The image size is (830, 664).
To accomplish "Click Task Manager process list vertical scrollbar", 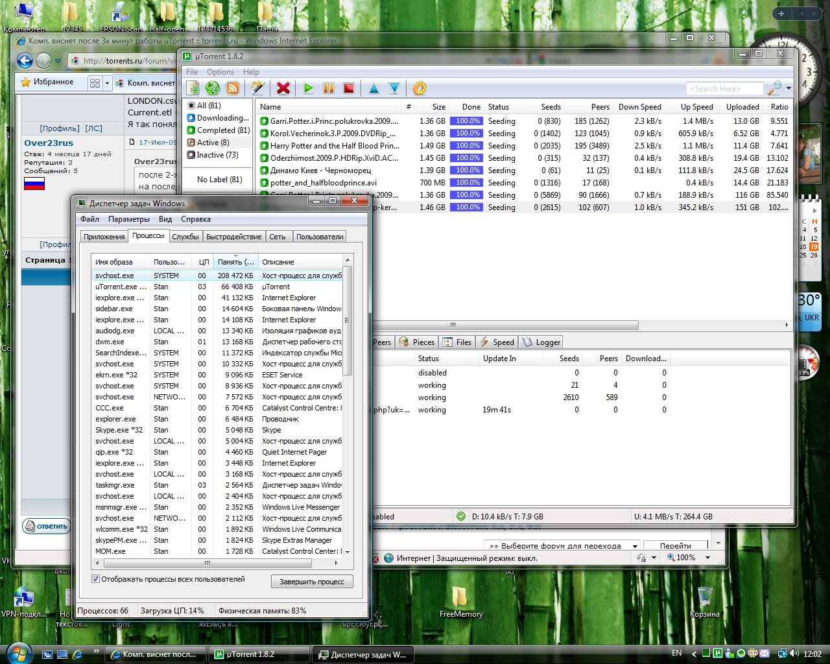I will (347, 321).
